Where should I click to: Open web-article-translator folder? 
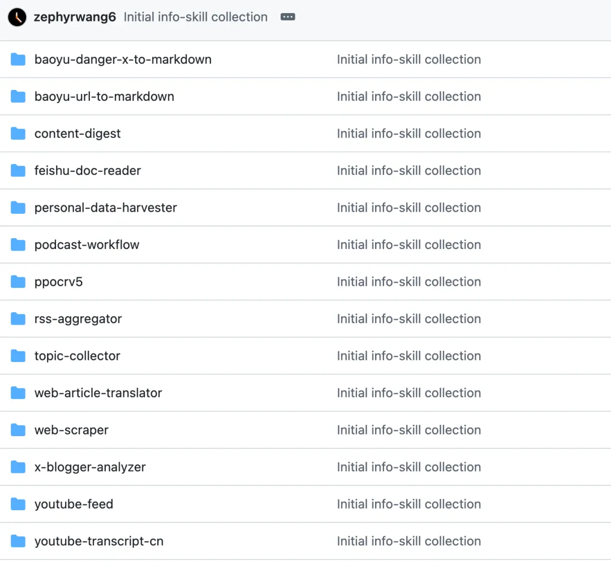pos(98,393)
